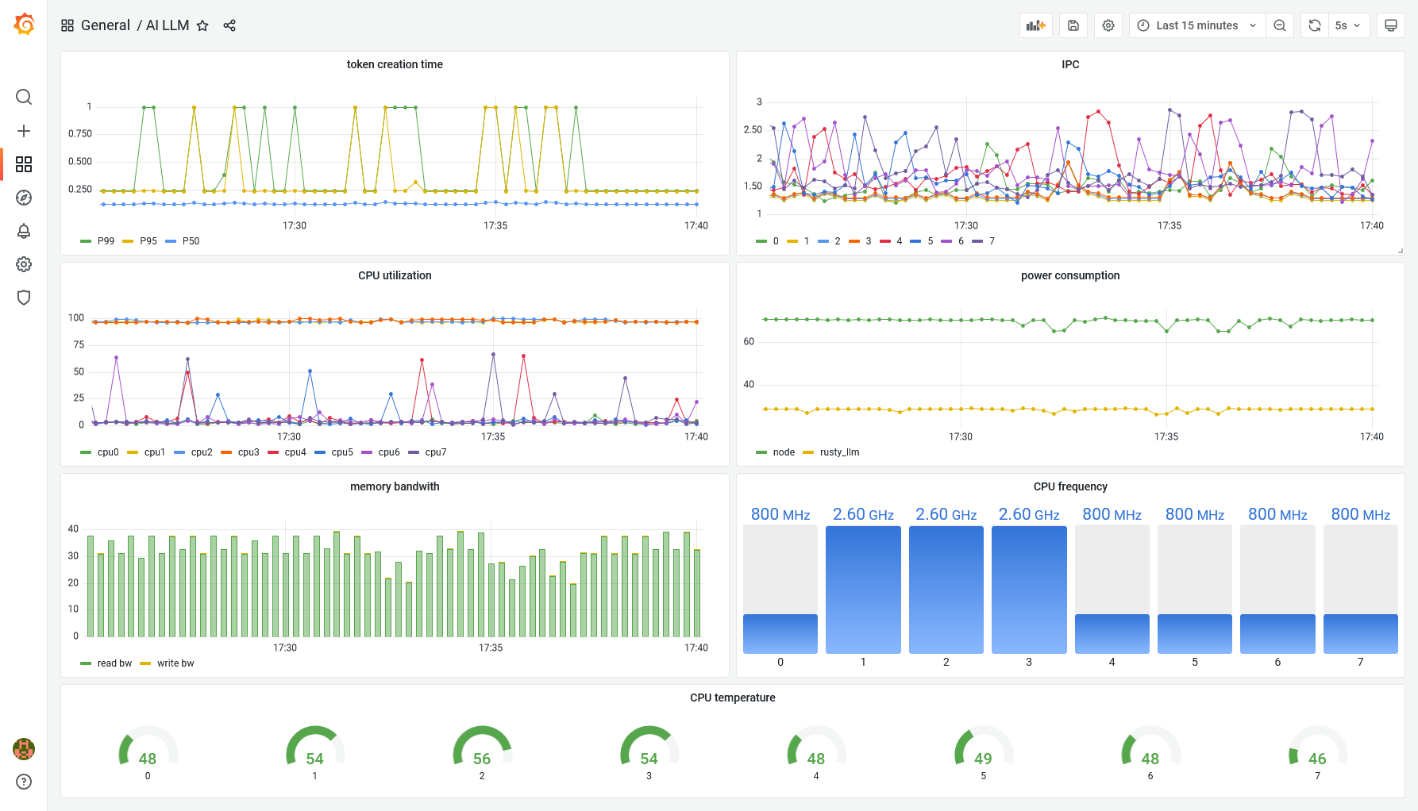Click cpu5 legend color swatch
Viewport: 1418px width, 811px height.
[x=320, y=452]
